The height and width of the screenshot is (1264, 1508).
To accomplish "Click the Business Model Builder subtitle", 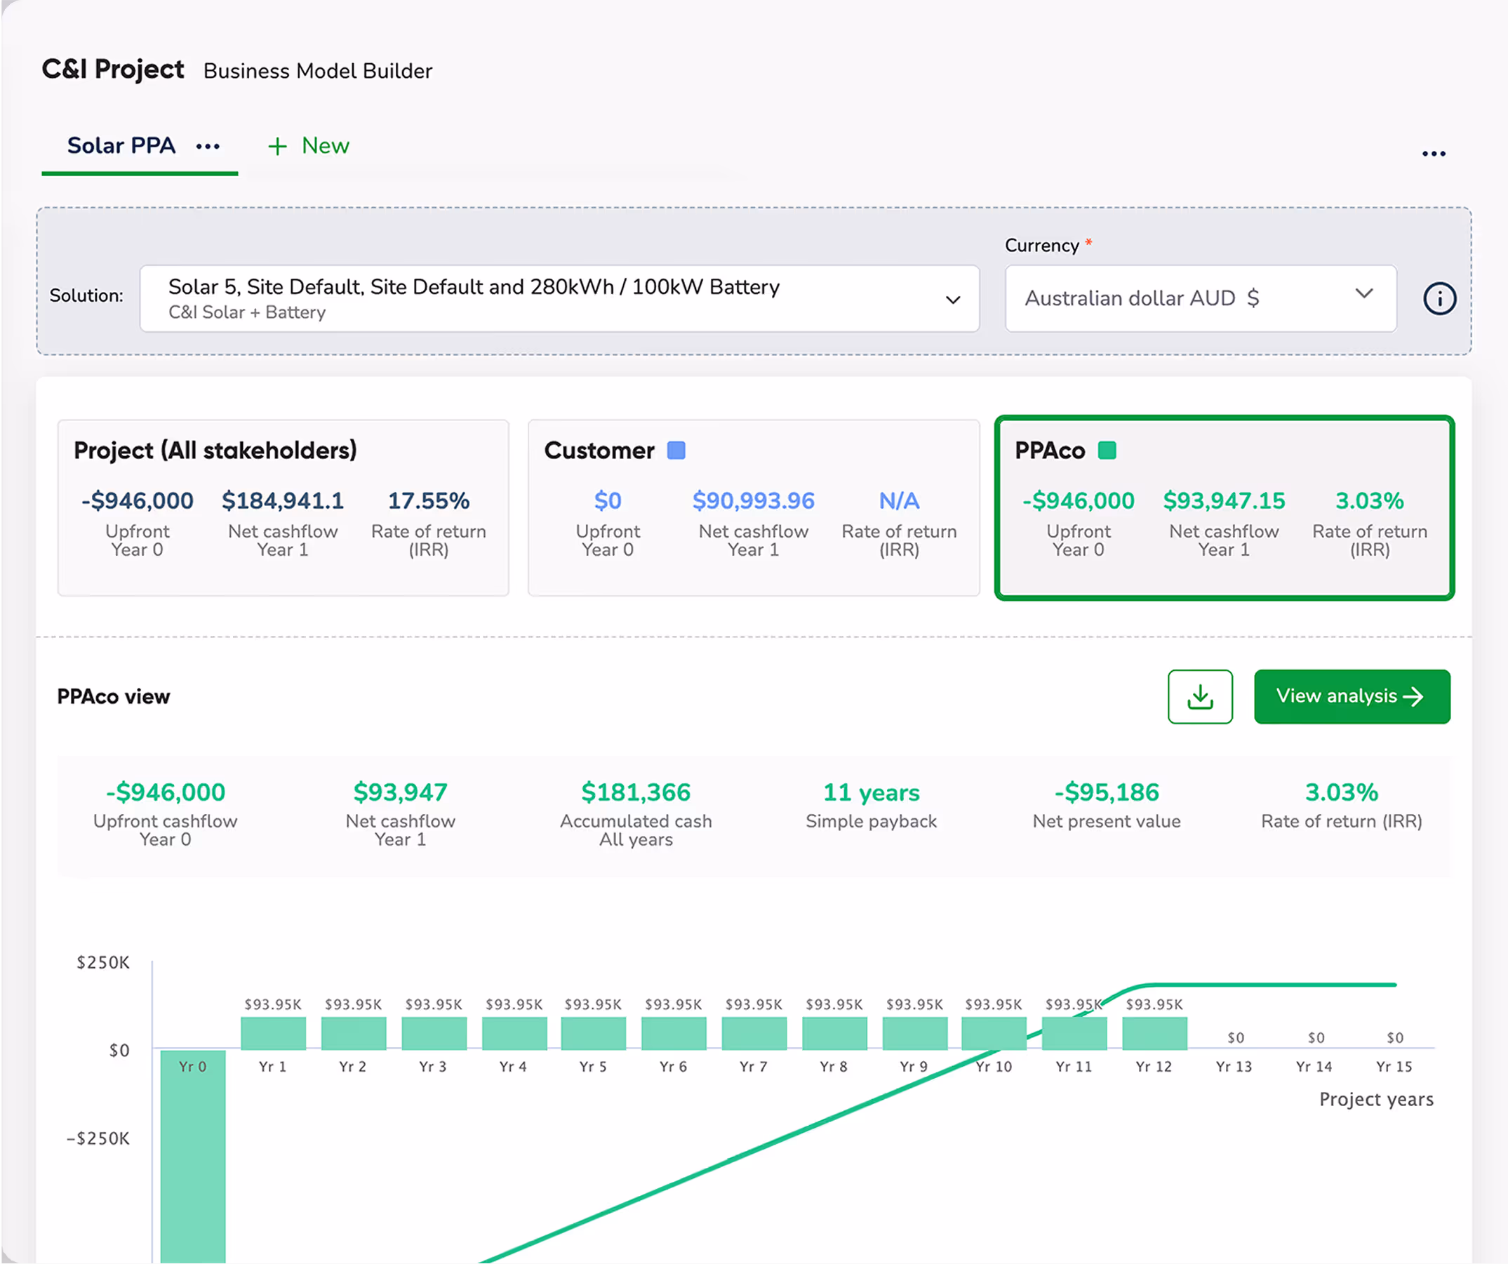I will point(318,71).
